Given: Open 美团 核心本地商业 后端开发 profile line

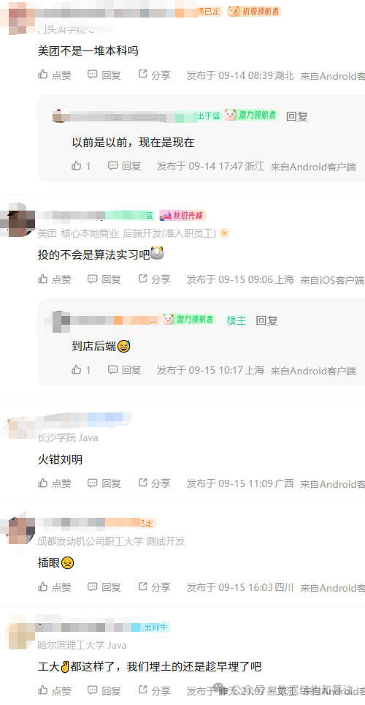Looking at the screenshot, I should (x=126, y=233).
